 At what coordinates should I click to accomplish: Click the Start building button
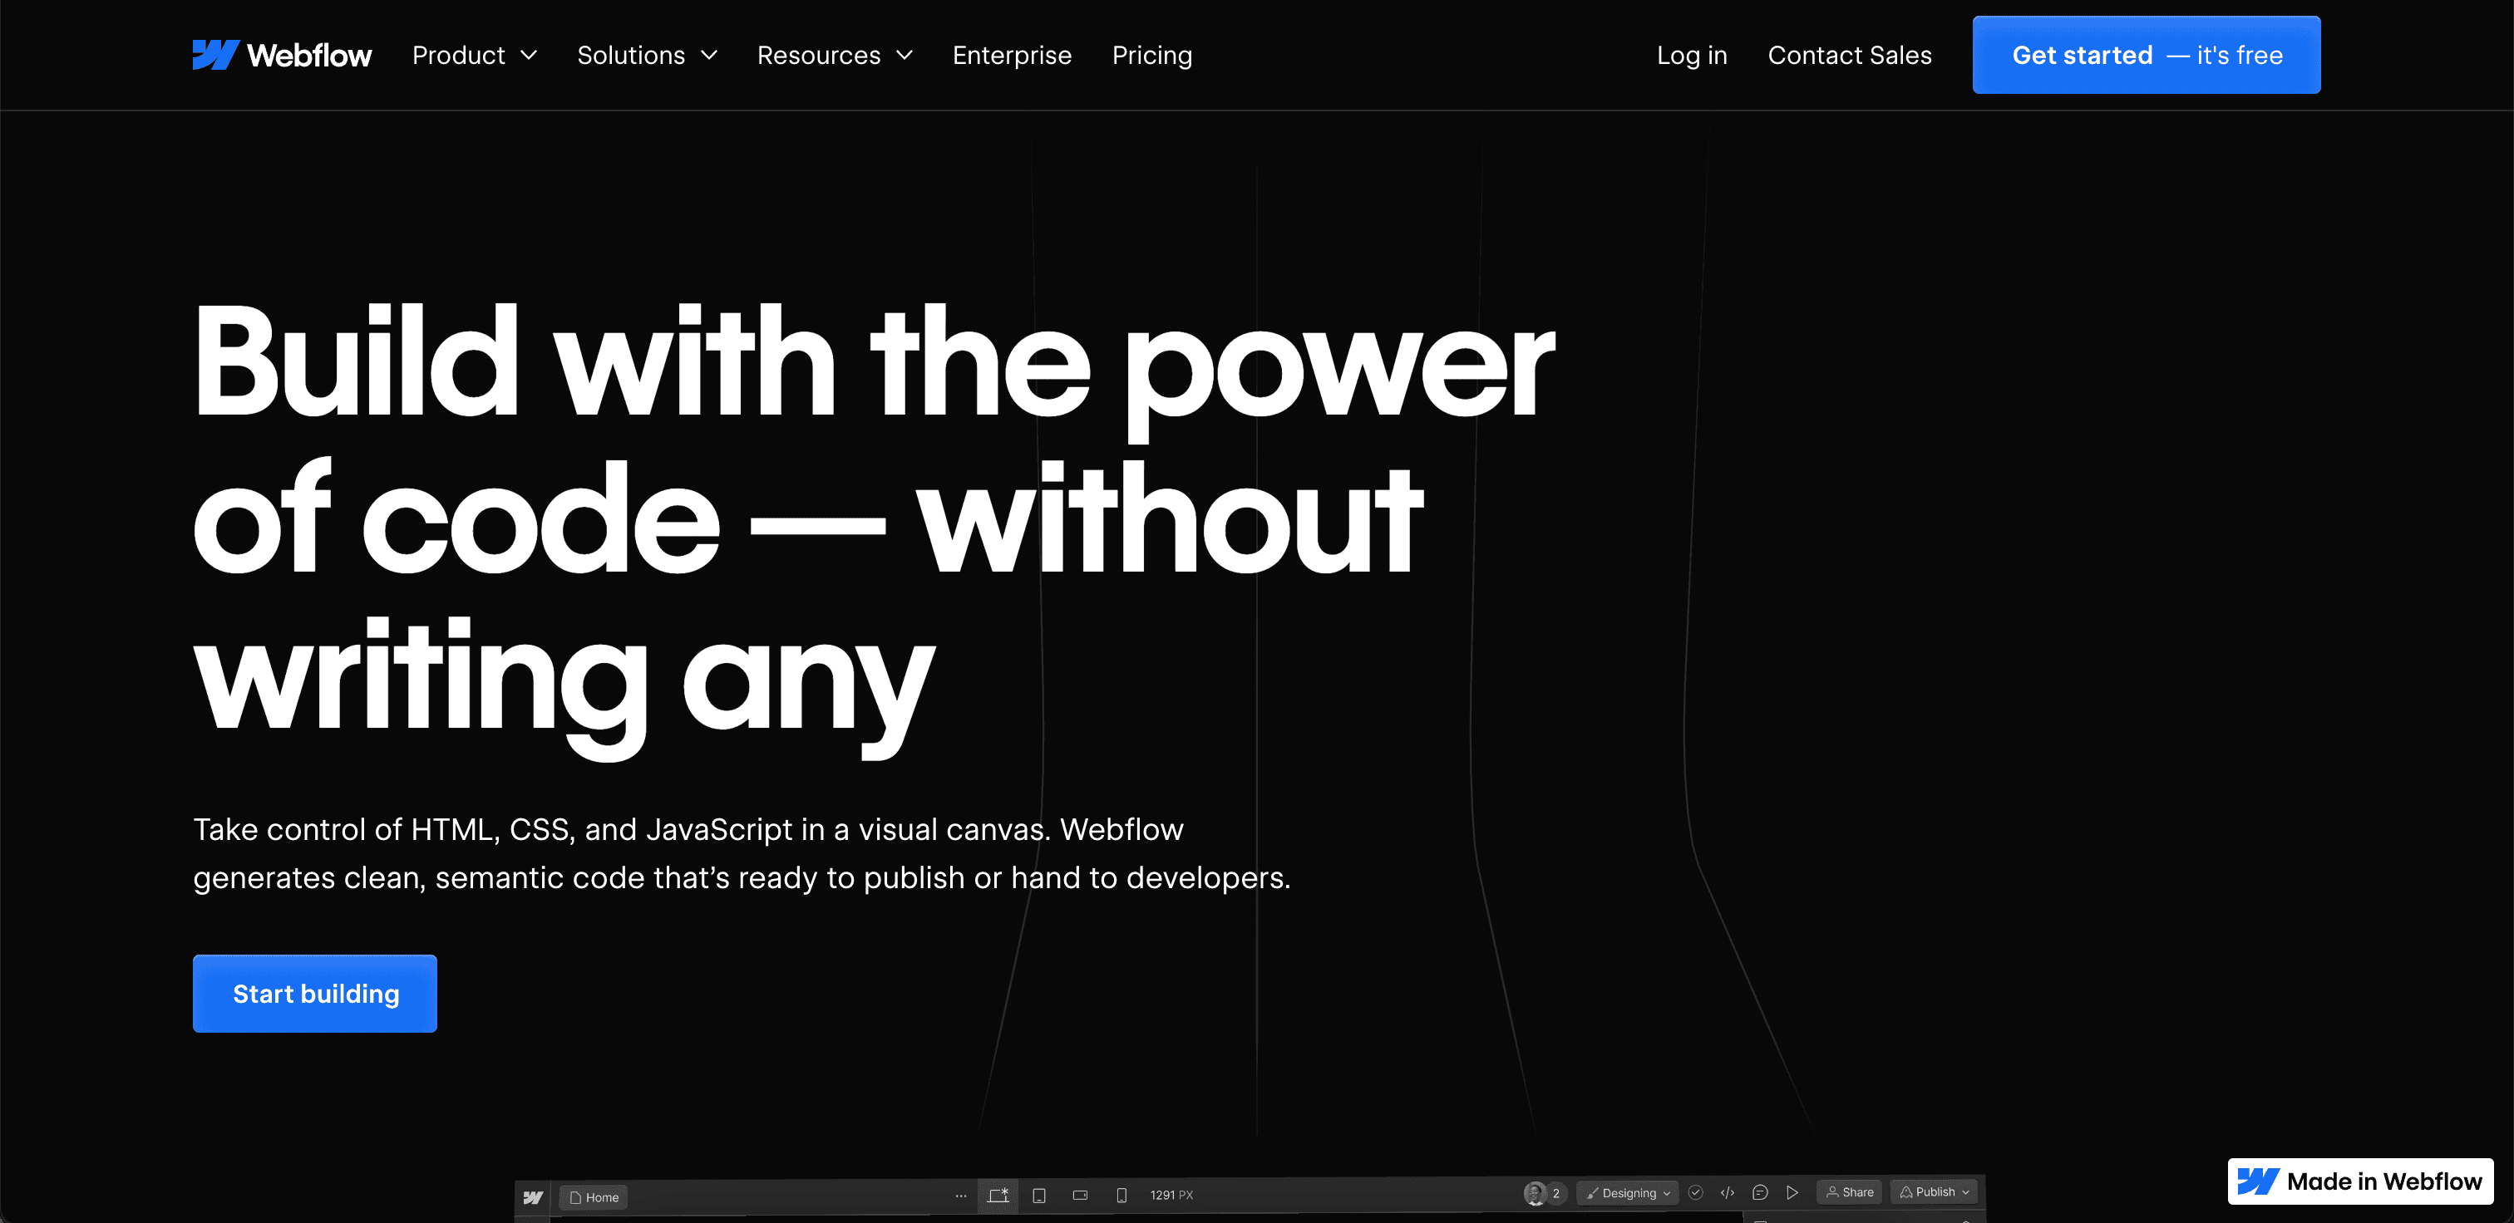click(314, 992)
